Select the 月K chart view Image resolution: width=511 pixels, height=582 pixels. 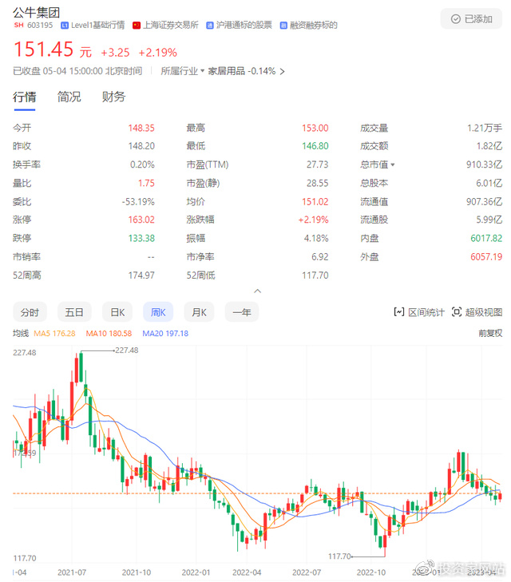tap(199, 312)
